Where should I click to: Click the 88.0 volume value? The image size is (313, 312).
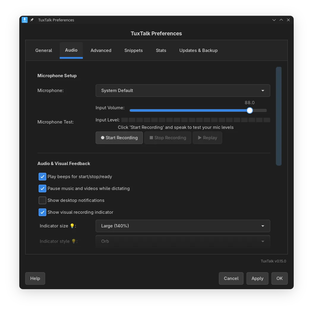click(x=249, y=102)
